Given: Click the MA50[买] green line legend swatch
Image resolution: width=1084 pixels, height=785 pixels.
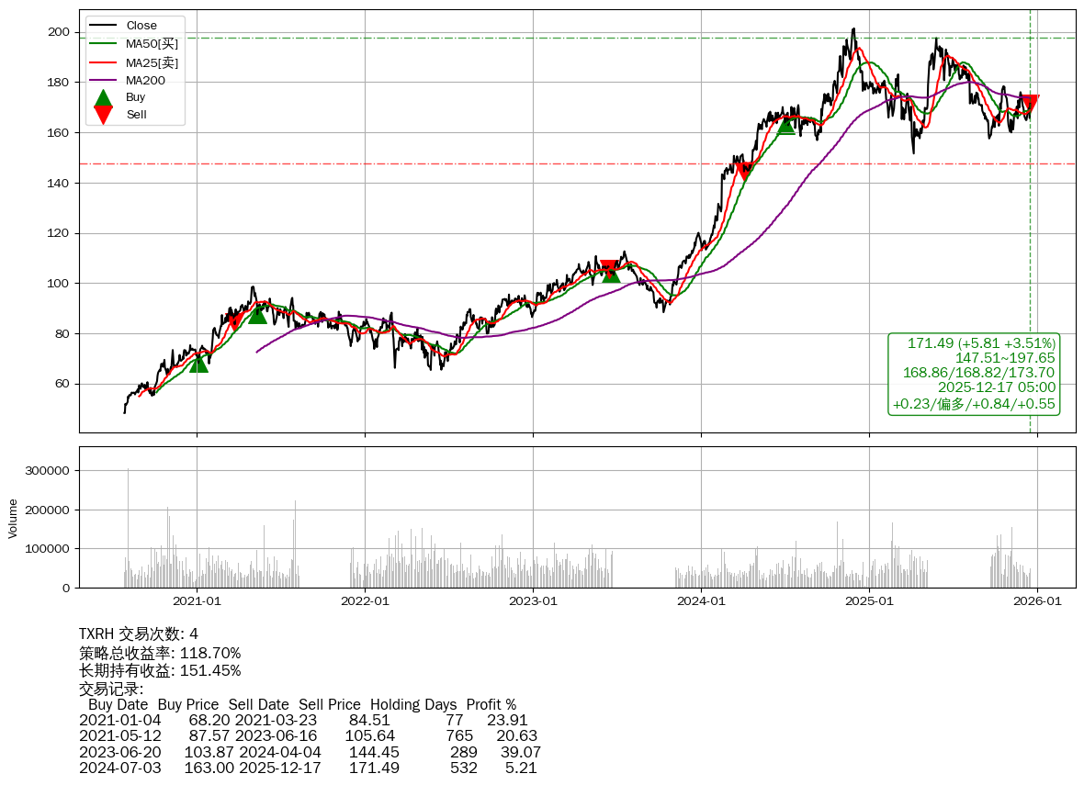Looking at the screenshot, I should (104, 44).
